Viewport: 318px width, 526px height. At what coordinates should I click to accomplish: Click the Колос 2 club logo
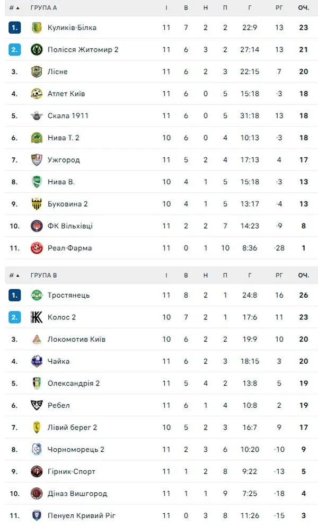[x=36, y=317]
